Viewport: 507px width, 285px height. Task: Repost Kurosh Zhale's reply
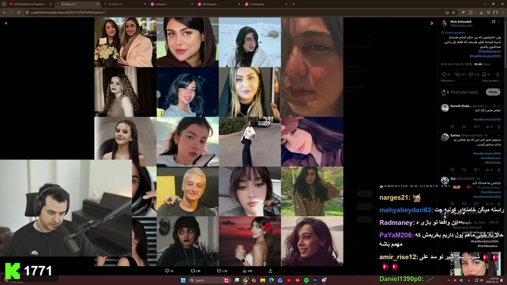coord(464,127)
